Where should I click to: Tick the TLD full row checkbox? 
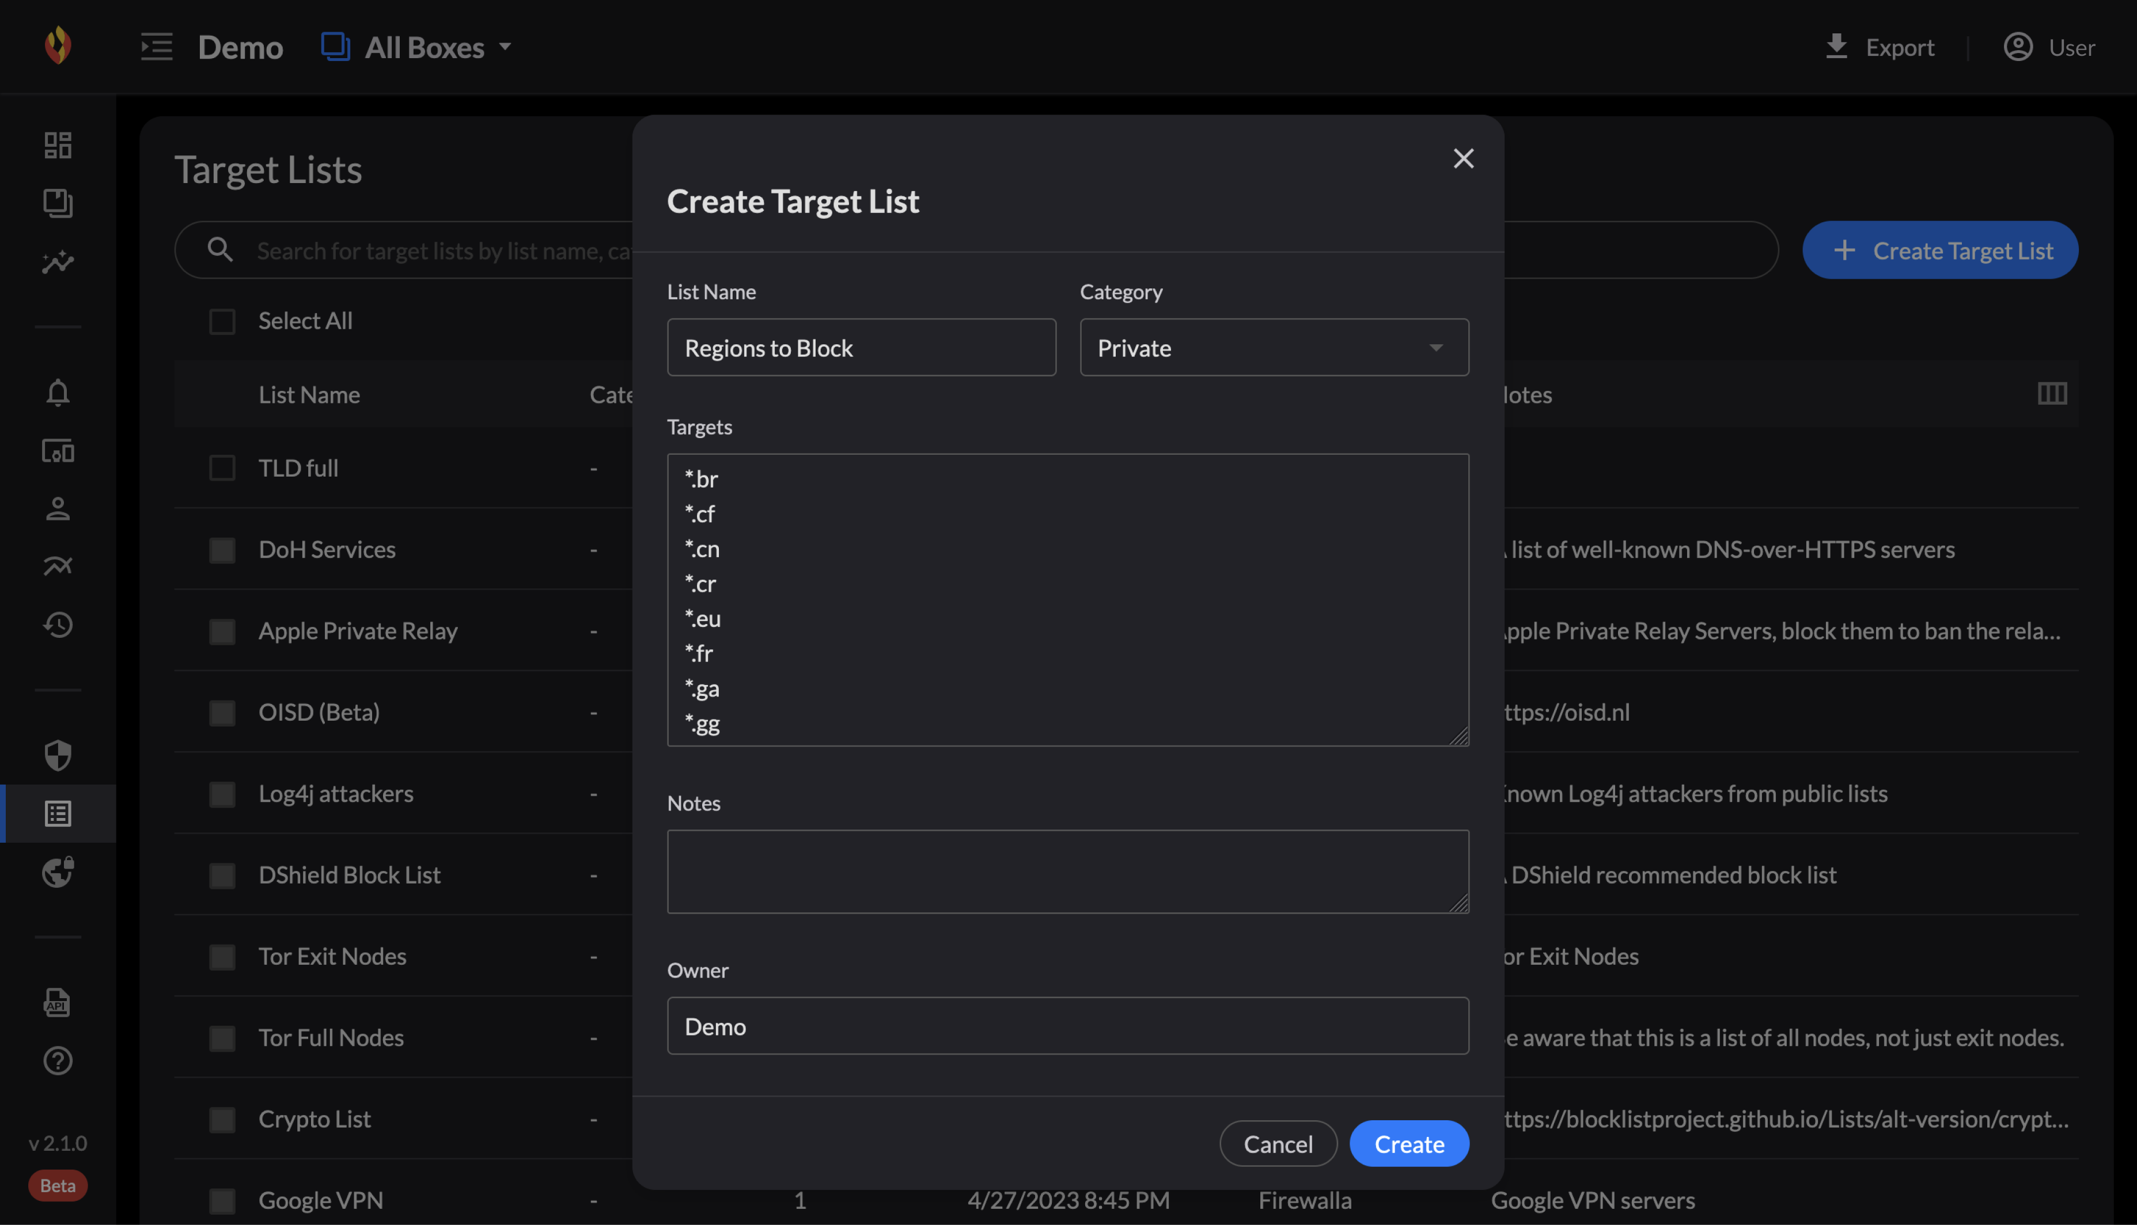pyautogui.click(x=222, y=468)
